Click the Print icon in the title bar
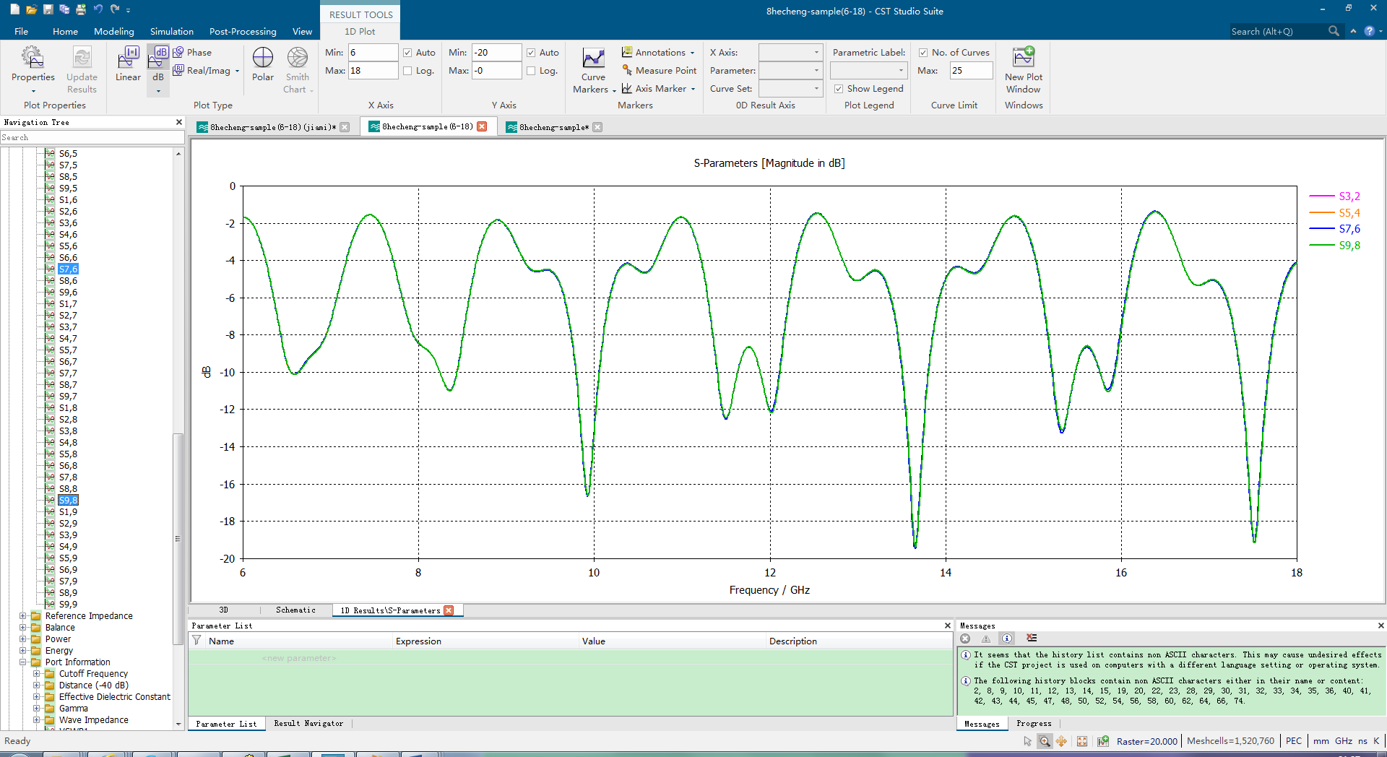 point(81,9)
